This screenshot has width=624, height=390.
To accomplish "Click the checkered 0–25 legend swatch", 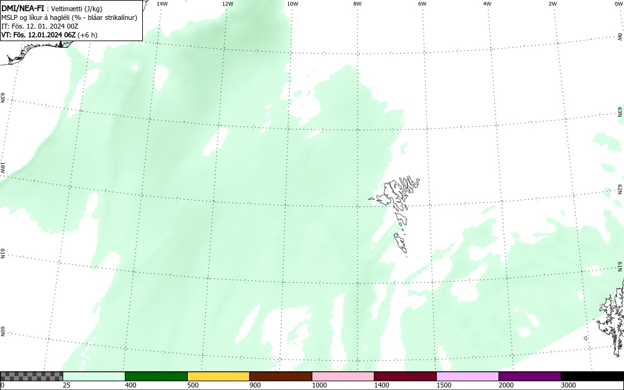I will [x=31, y=376].
